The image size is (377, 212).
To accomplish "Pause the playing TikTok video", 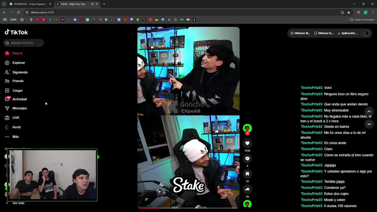I will click(x=188, y=117).
